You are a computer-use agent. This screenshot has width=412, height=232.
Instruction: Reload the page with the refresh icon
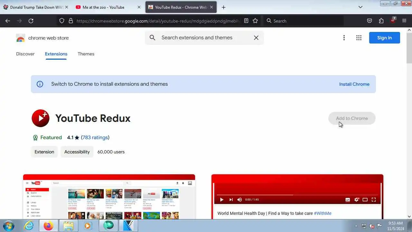[31, 21]
